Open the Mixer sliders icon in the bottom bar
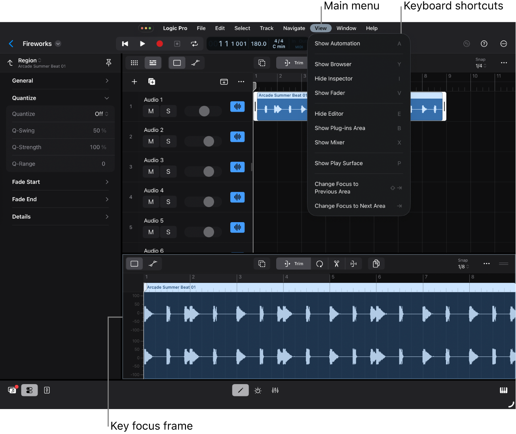The width and height of the screenshot is (516, 434). [275, 390]
